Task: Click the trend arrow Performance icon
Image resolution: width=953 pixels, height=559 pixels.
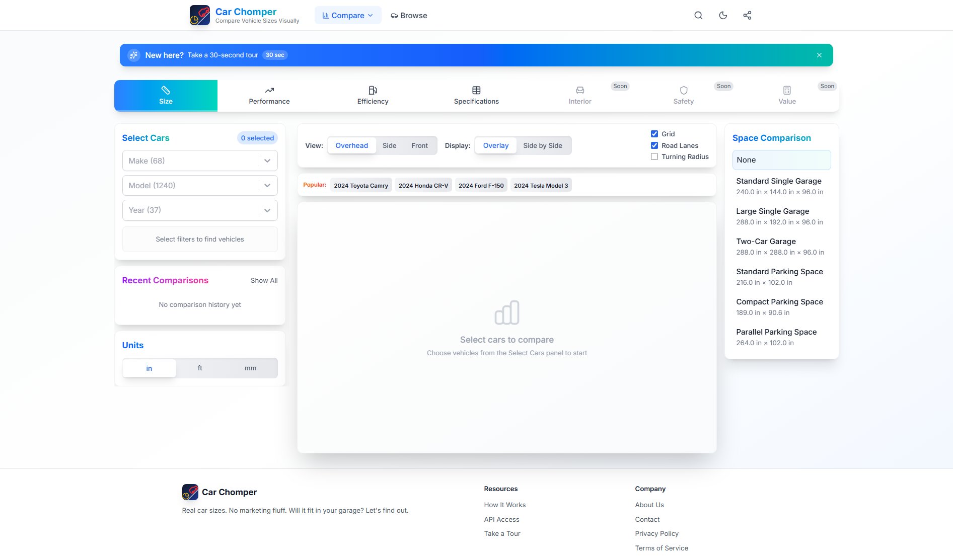Action: click(x=269, y=90)
